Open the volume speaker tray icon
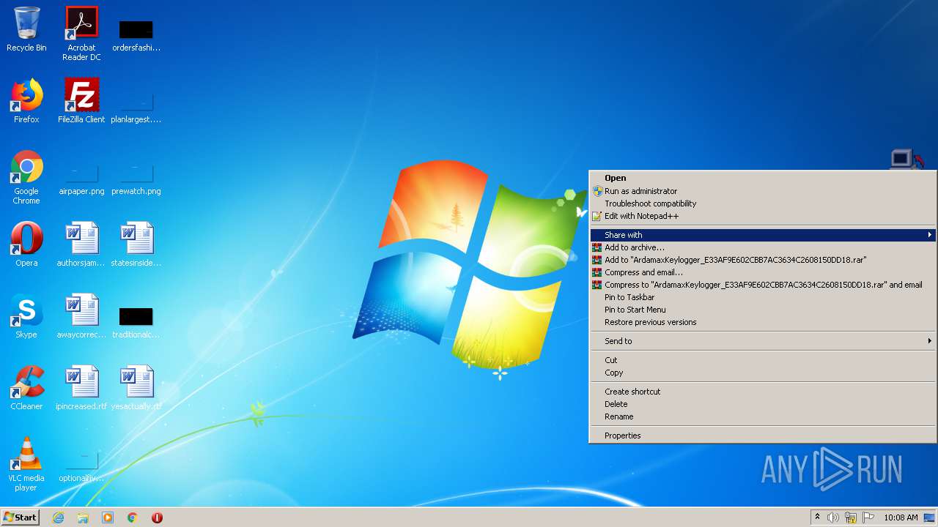The image size is (938, 527). (x=833, y=517)
